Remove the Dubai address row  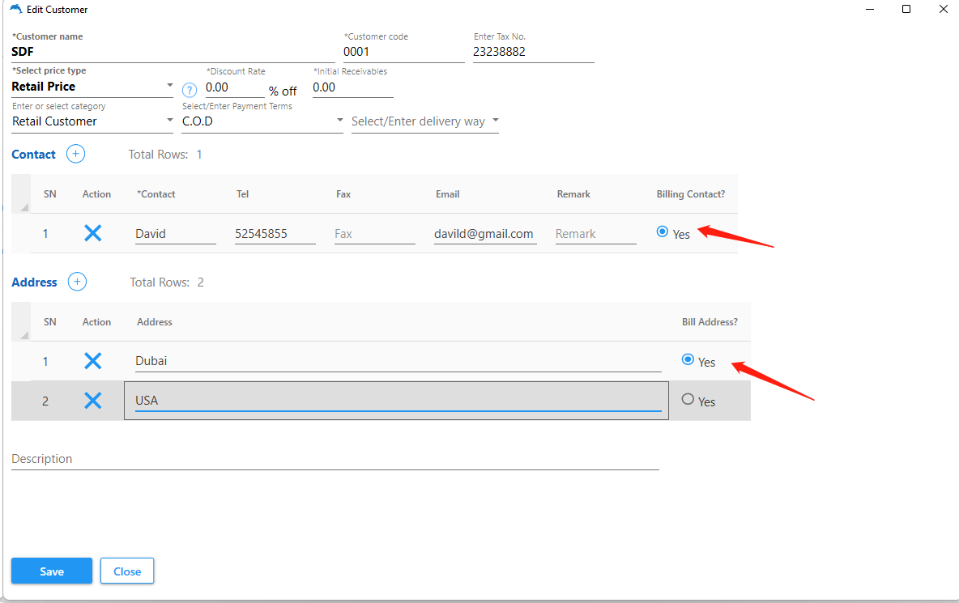[x=93, y=361]
